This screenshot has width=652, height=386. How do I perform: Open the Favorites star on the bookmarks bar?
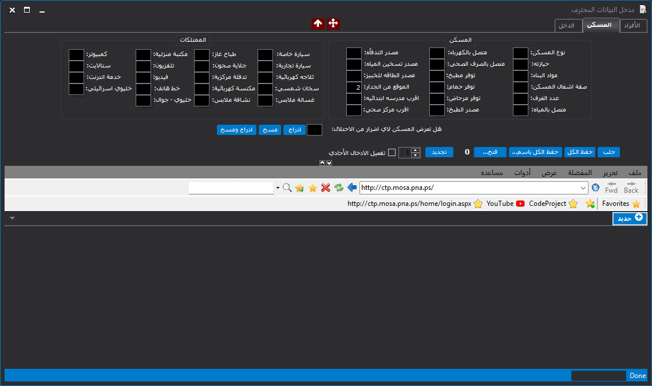pos(636,204)
